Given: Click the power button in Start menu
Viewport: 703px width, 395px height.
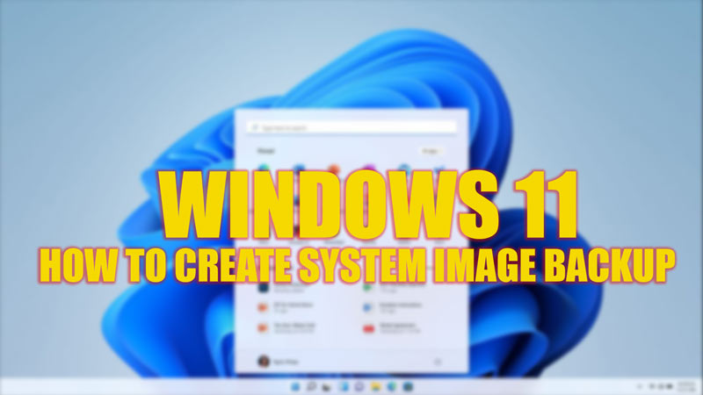Looking at the screenshot, I should point(438,362).
